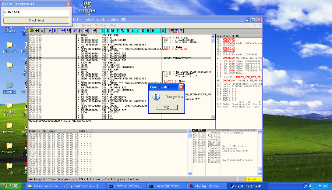Click the Address column header in dump pane
The image size is (332, 190).
[35, 131]
